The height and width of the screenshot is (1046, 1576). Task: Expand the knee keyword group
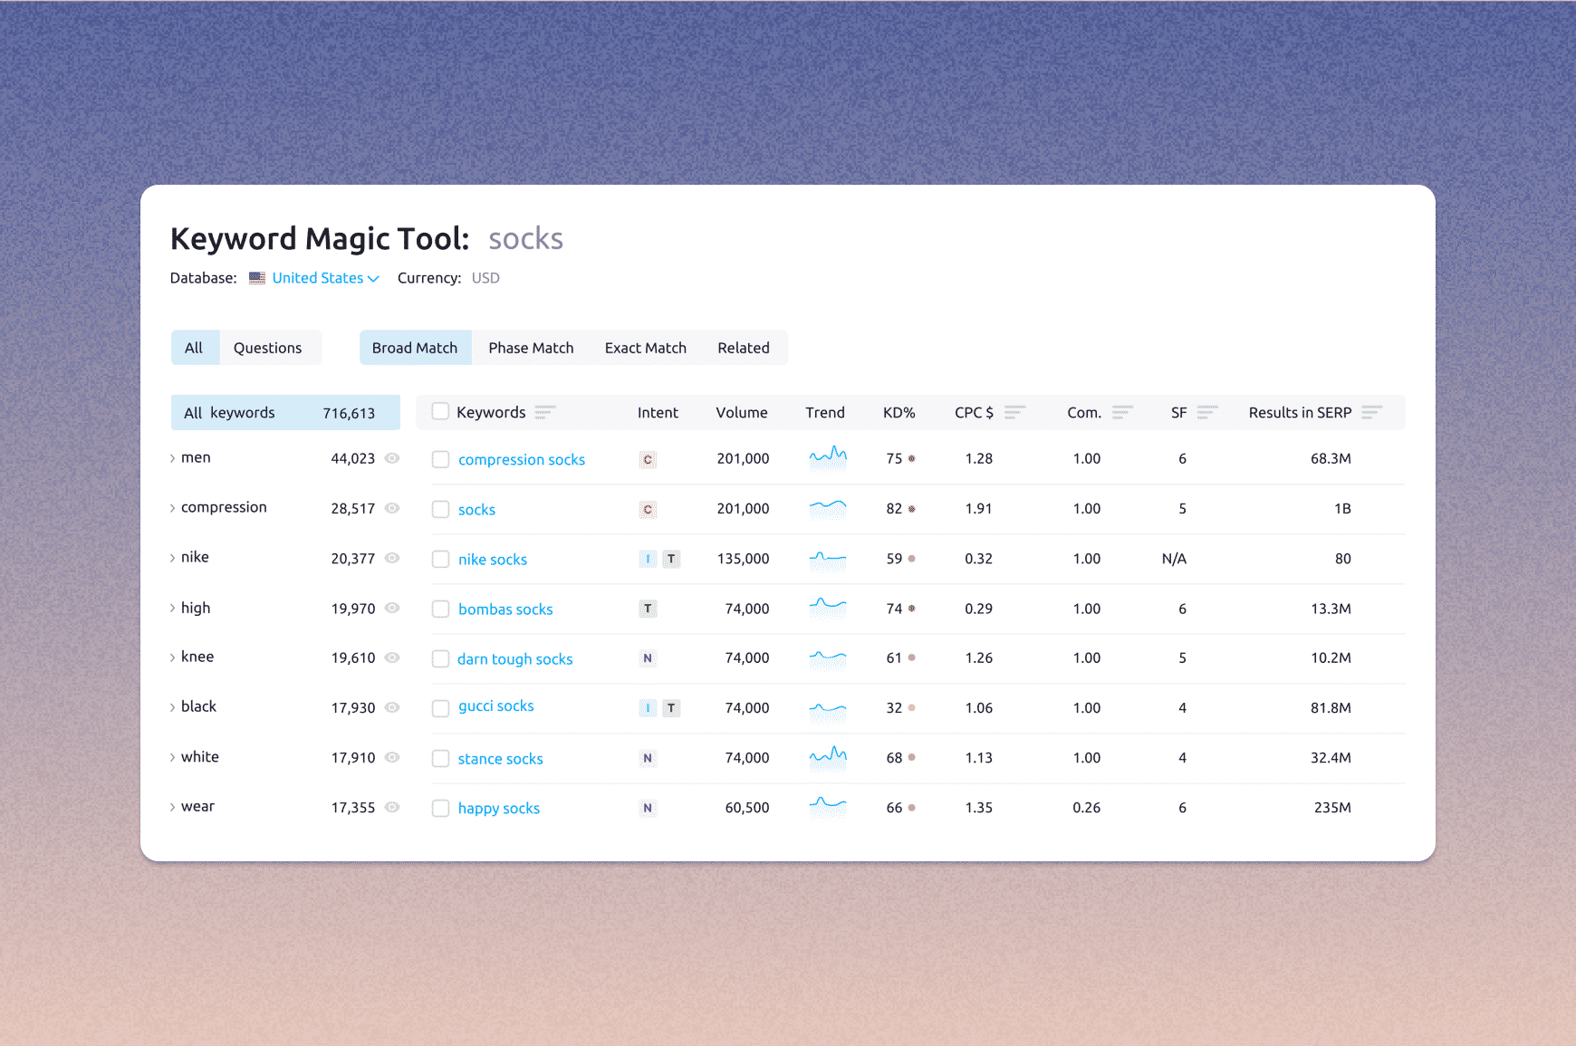tap(173, 657)
